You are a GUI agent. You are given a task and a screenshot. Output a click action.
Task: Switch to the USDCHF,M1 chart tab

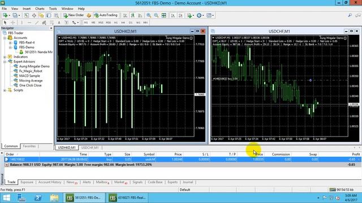pyautogui.click(x=90, y=148)
